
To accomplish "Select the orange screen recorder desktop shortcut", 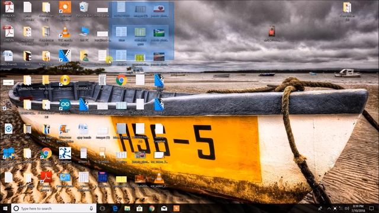I will click(x=65, y=10).
